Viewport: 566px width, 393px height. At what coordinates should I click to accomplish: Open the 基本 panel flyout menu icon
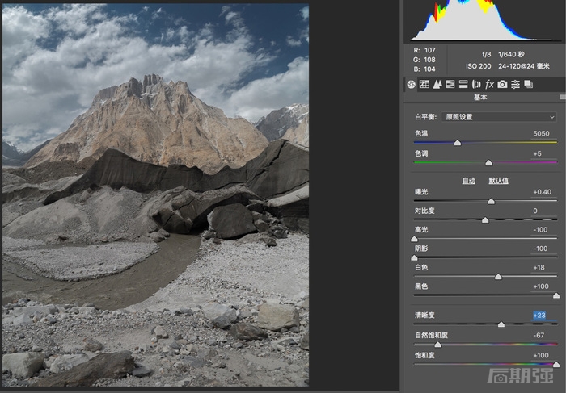tap(563, 98)
